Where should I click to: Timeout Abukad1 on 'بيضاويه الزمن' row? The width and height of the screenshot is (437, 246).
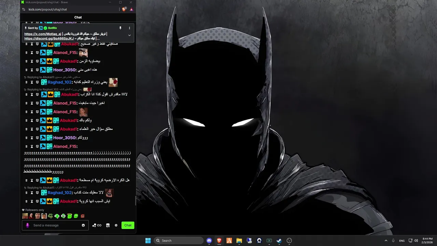coord(32,61)
